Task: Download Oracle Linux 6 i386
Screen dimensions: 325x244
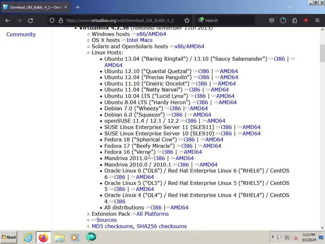Action: pos(120,177)
